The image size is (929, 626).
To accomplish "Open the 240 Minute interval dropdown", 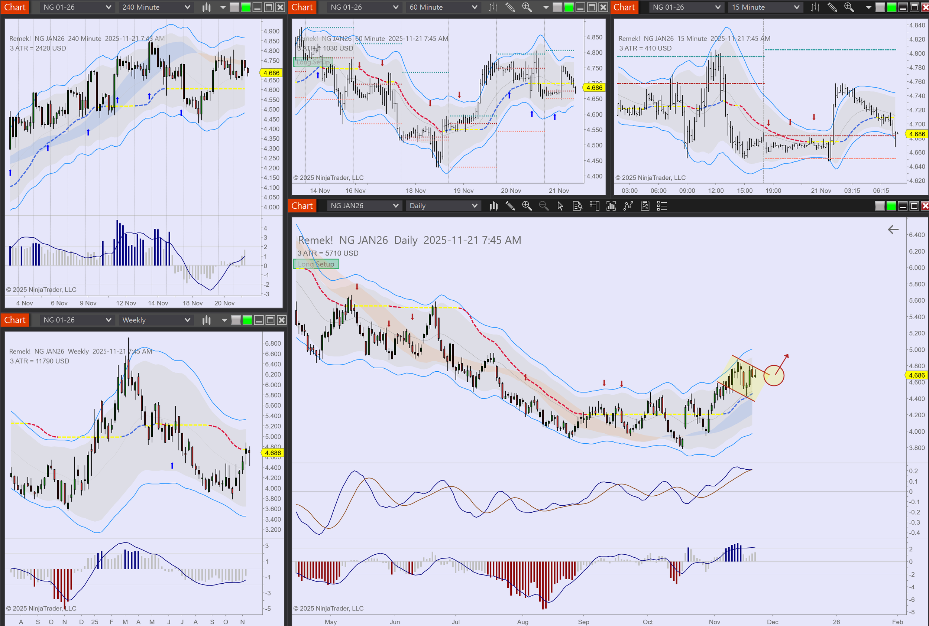I will pyautogui.click(x=156, y=7).
